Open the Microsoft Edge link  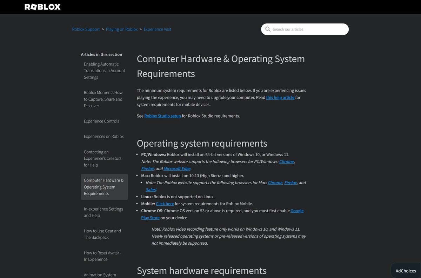click(177, 168)
